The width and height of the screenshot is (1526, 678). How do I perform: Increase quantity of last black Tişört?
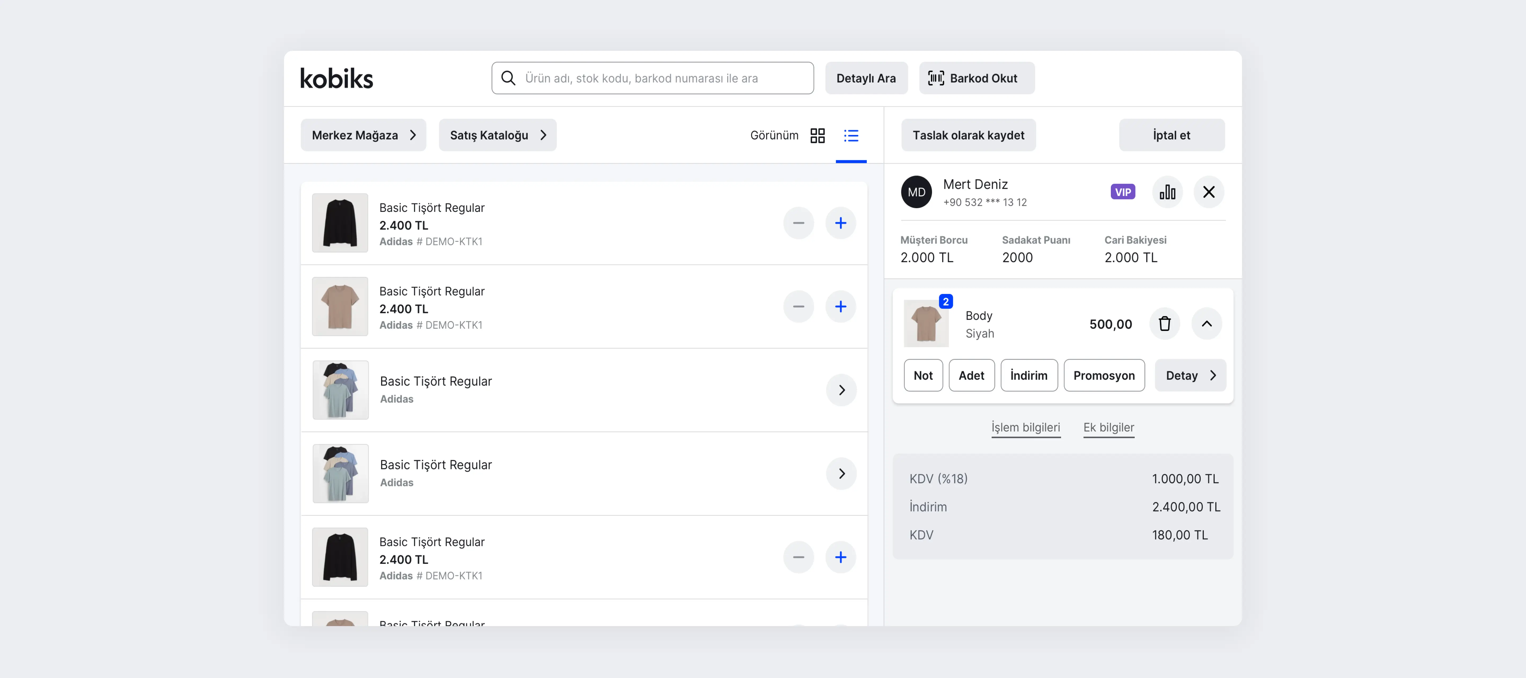pyautogui.click(x=841, y=557)
